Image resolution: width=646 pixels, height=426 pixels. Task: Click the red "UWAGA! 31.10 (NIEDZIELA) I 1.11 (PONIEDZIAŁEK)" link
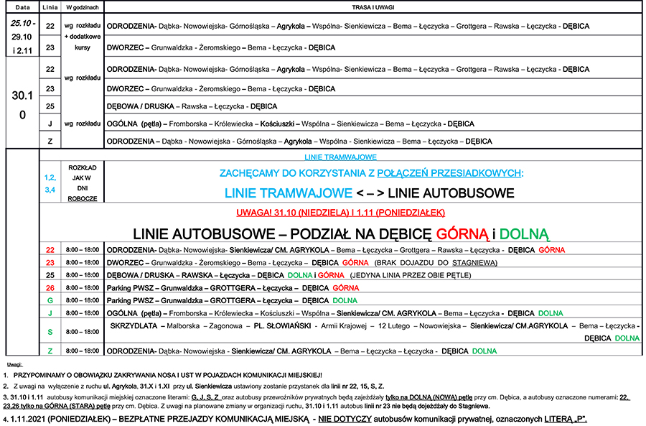340,213
